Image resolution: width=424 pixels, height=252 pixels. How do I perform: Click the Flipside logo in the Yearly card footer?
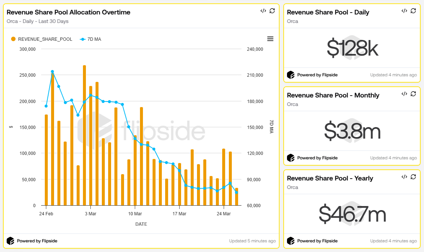[290, 241]
